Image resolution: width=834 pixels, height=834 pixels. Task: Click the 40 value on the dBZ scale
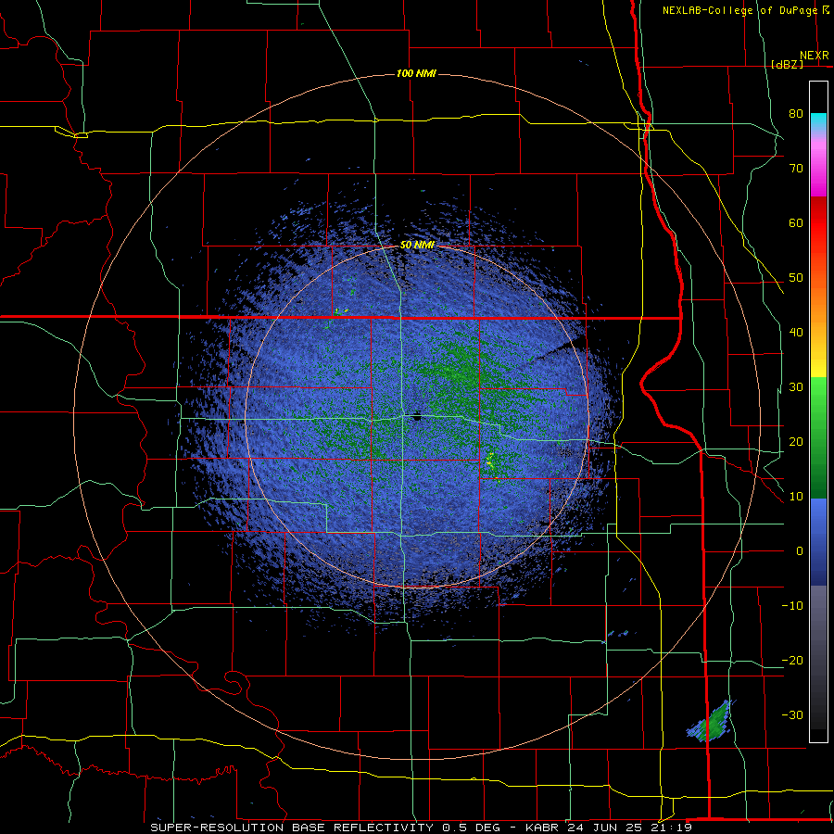[x=796, y=333]
